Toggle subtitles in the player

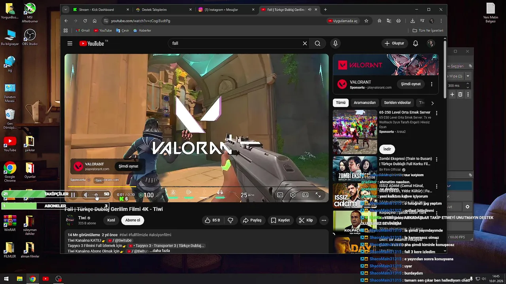coord(280,195)
